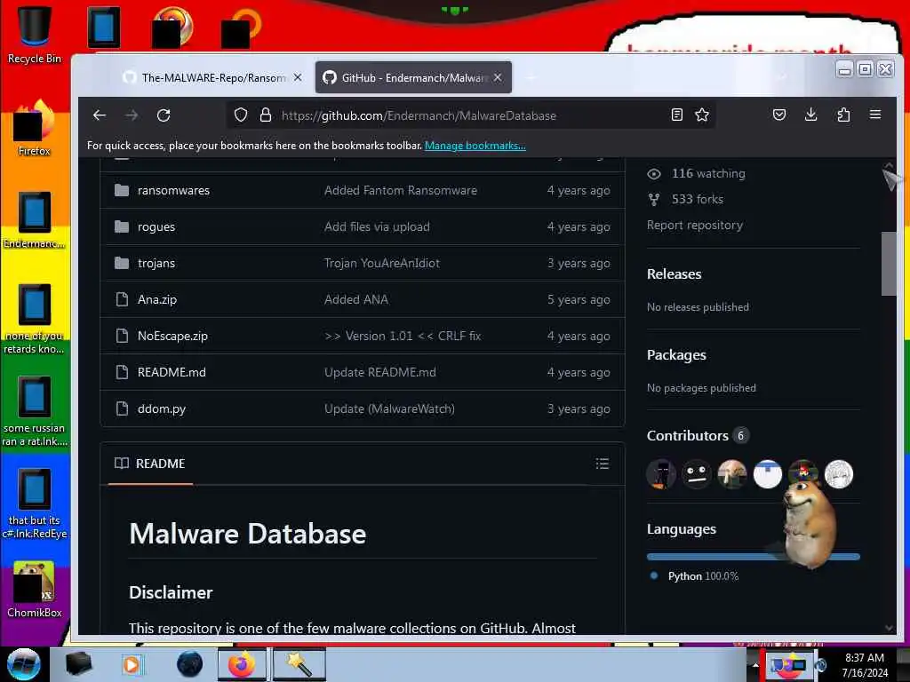This screenshot has width=910, height=682.
Task: Click the Python 100.0% language entry
Action: (696, 575)
